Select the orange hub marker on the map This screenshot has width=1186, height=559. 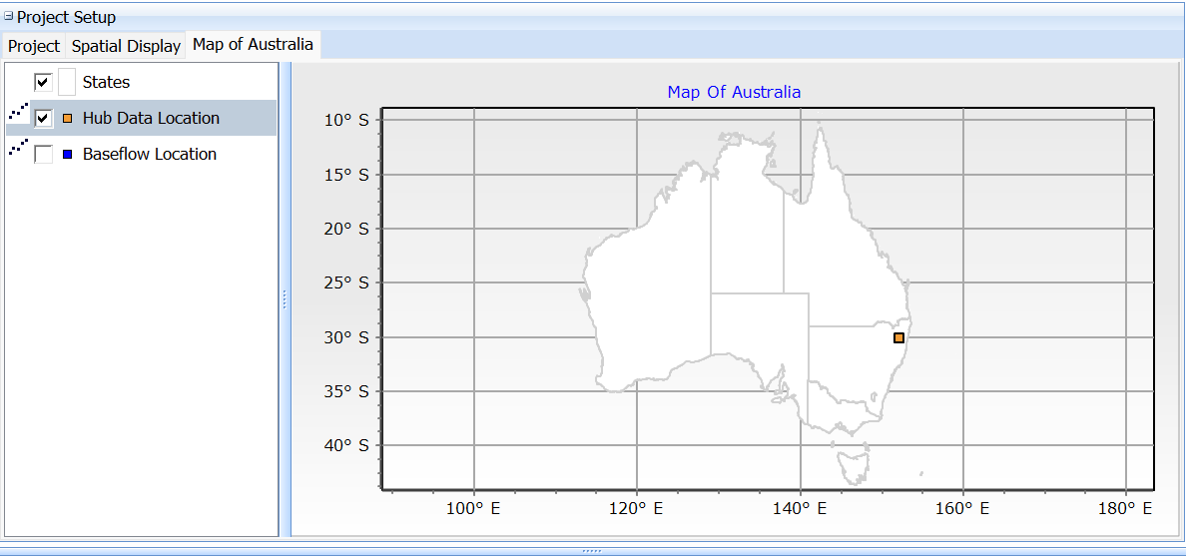pyautogui.click(x=898, y=338)
